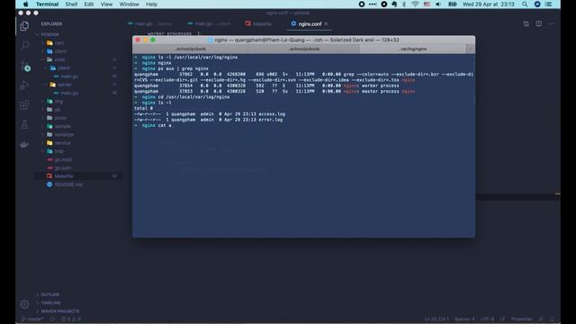This screenshot has height=324, width=576.
Task: Select Makefile in the Explorer tree
Action: pyautogui.click(x=64, y=176)
